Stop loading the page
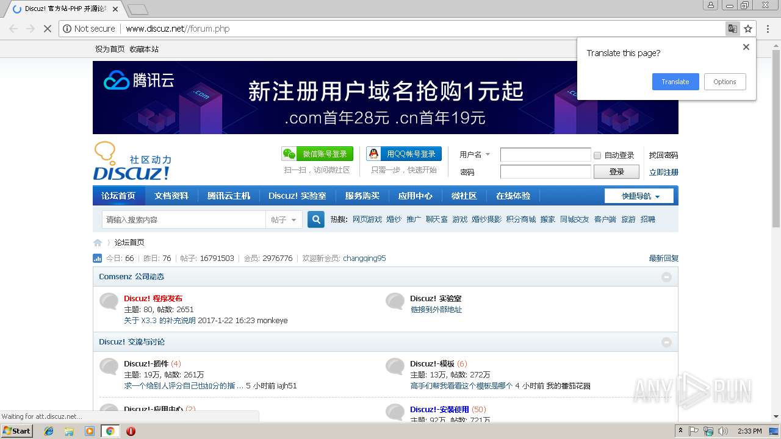Viewport: 781px width, 439px height. click(48, 29)
